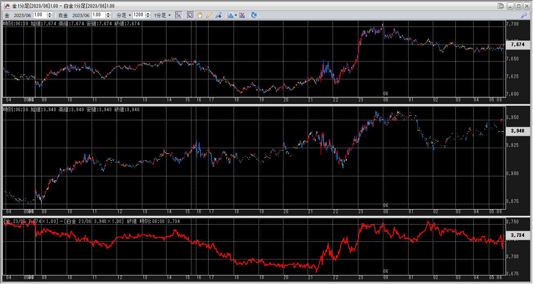Click the platinum multiplier 1.00 input field

coord(99,15)
